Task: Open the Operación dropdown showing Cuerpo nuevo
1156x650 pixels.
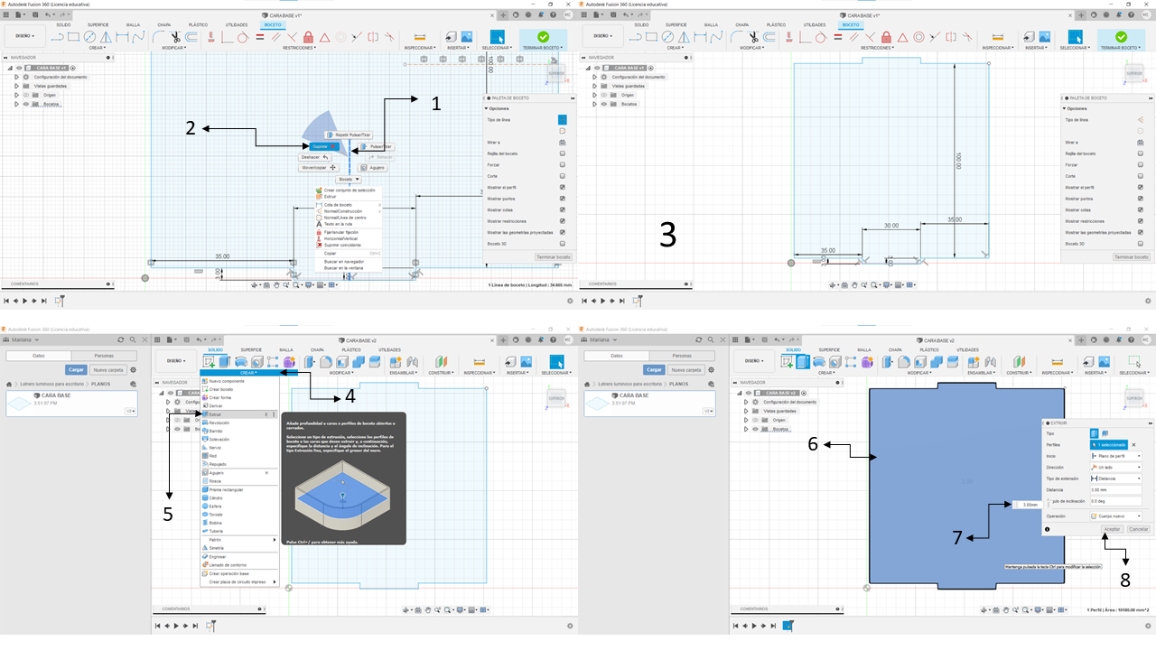Action: (x=1116, y=515)
